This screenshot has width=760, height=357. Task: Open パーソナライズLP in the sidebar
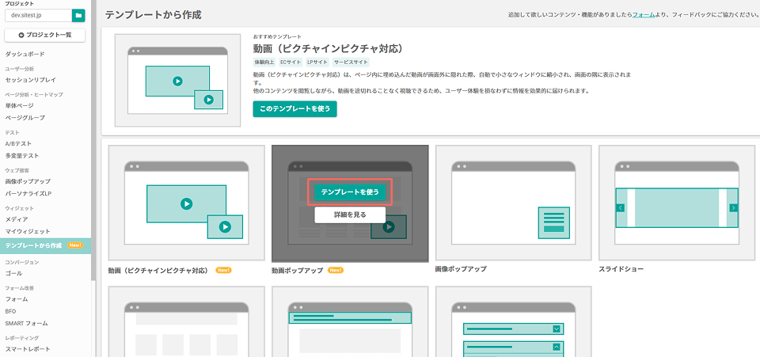click(x=28, y=193)
